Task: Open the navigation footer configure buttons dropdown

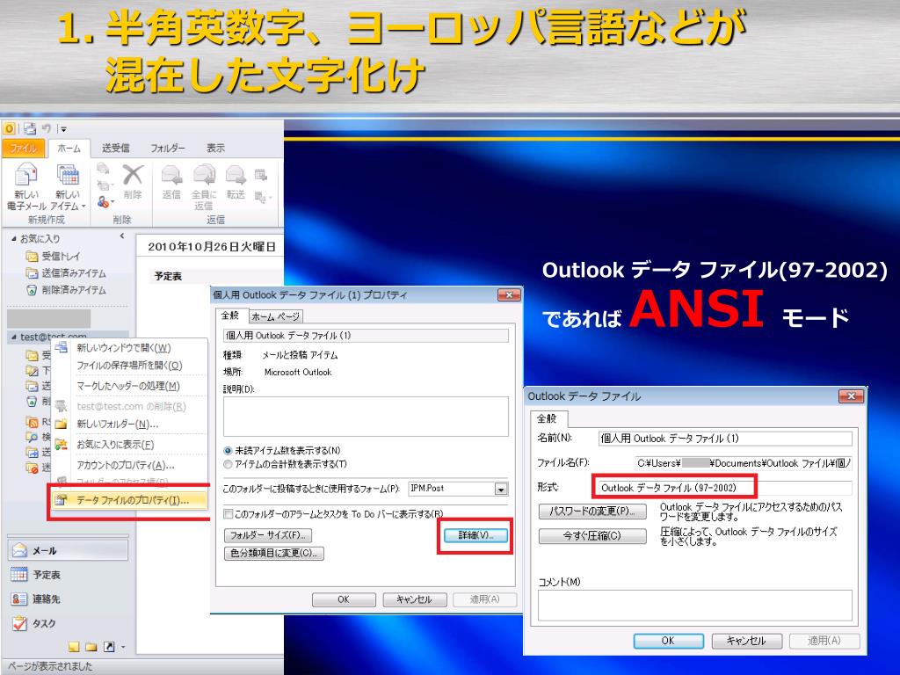Action: coord(123,648)
